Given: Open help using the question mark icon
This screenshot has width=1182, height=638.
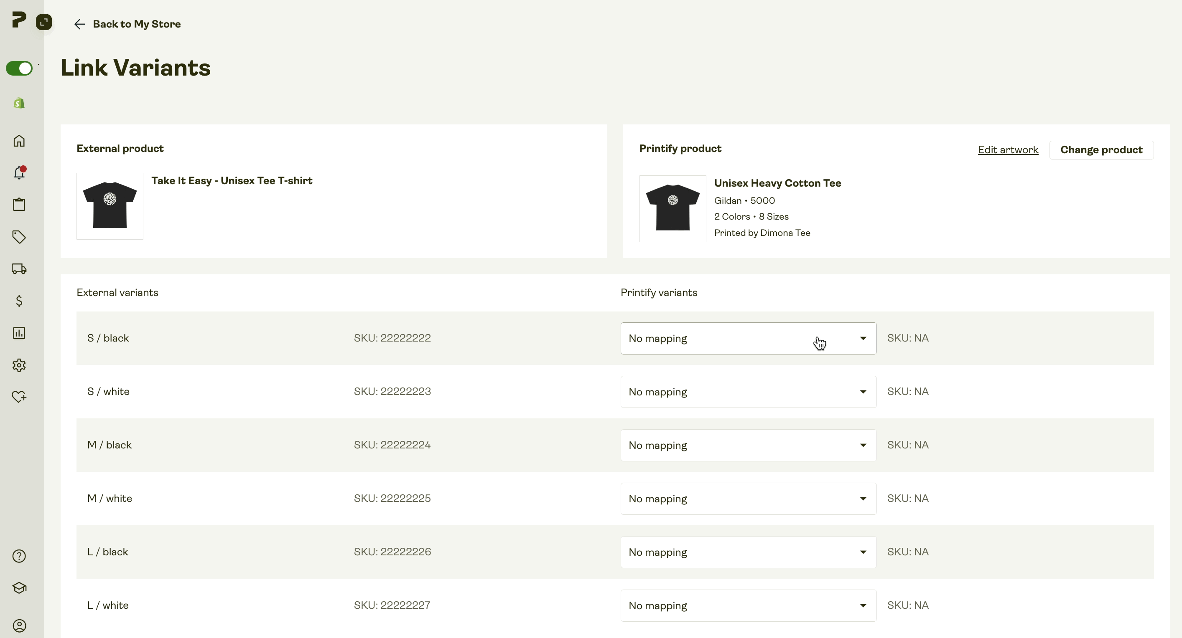Looking at the screenshot, I should pos(19,556).
